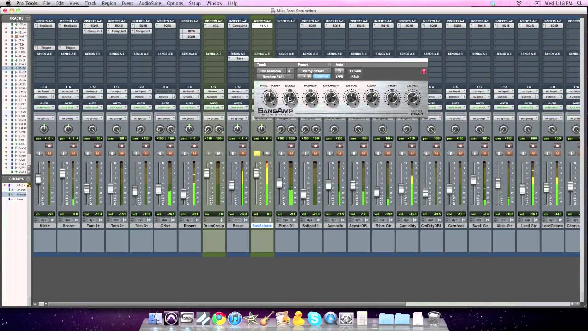The image size is (588, 331).
Task: Open the Trash in the dock
Action: 434,318
